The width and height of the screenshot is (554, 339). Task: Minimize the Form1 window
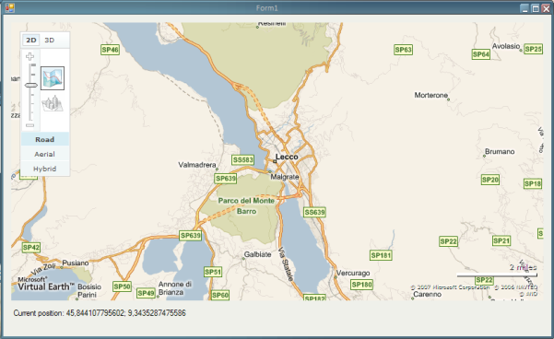click(525, 8)
